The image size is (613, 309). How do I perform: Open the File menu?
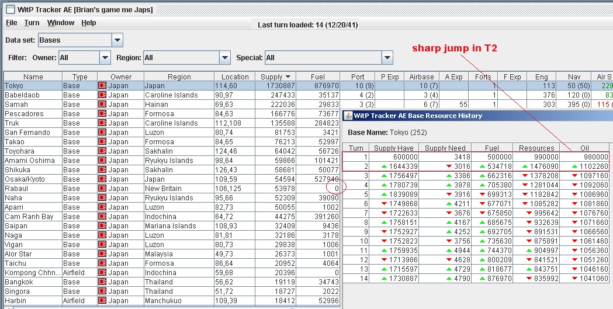(x=11, y=23)
